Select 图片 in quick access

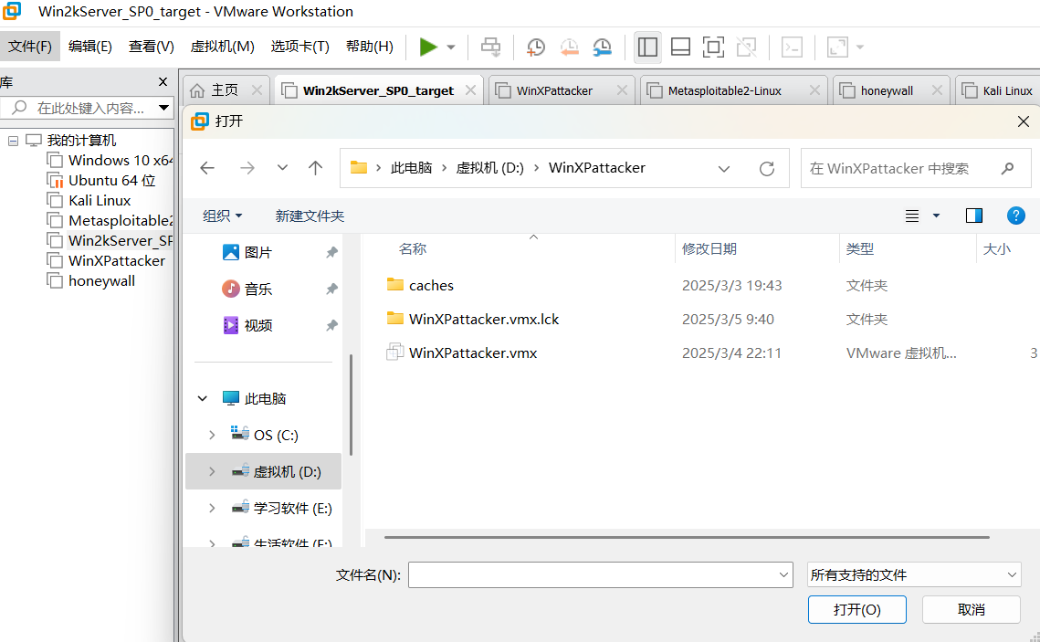258,253
